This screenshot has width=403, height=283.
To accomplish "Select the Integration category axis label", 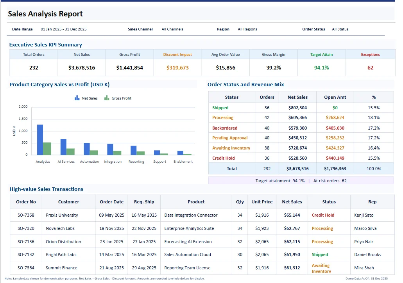I will click(113, 162).
